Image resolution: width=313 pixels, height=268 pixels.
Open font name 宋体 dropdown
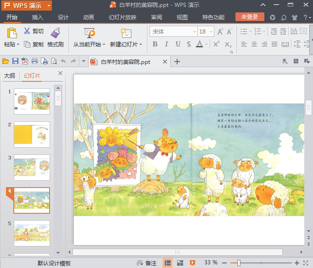pos(195,32)
